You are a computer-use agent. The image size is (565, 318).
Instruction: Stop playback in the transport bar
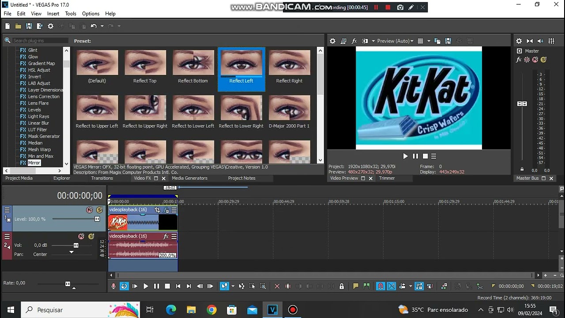pos(167,286)
